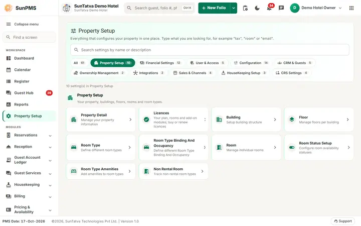Screen dimensions: 361x226
Task: Click the Ctrl K shortcut hint
Action: pos(187,8)
